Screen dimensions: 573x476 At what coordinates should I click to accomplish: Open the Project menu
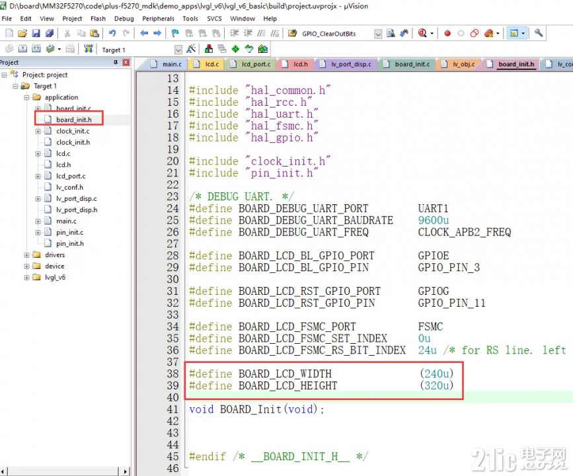point(72,19)
